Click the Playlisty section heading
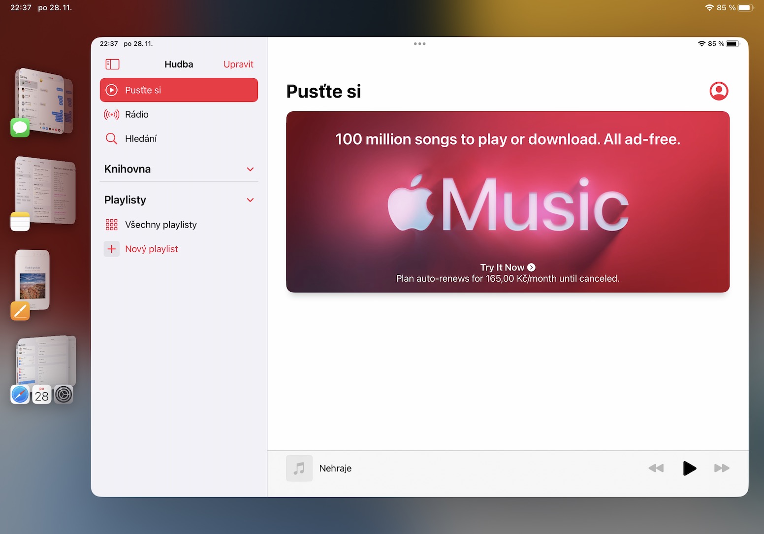Screen dimensions: 764x534 125,200
